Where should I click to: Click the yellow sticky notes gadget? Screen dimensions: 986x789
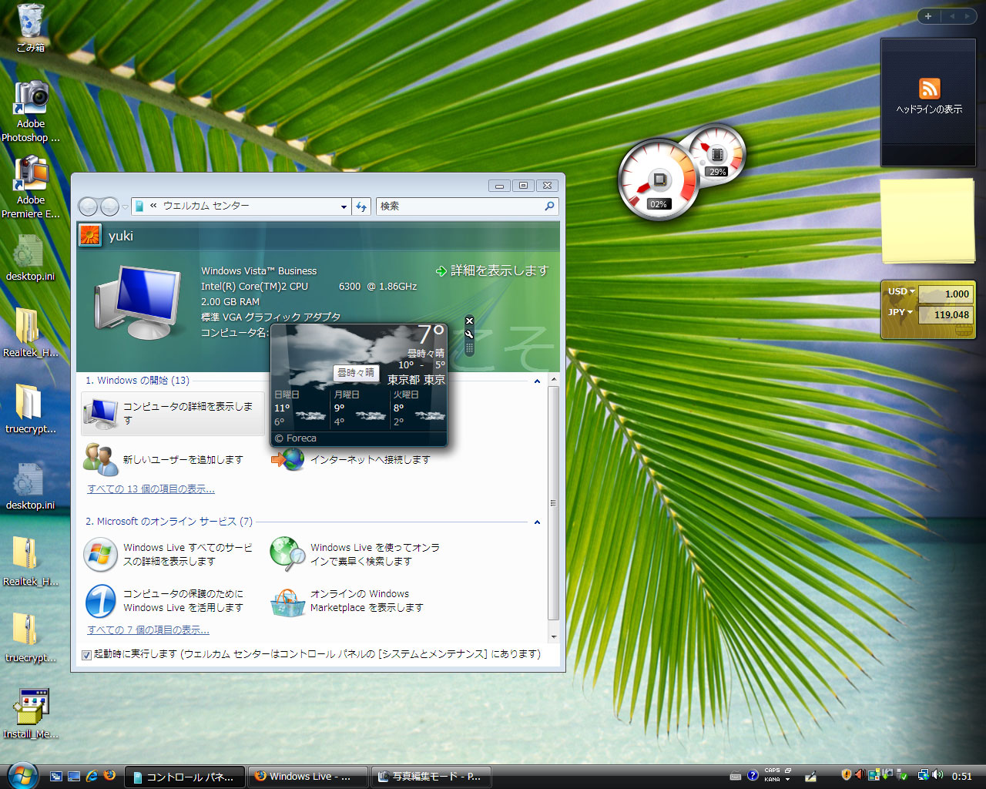(928, 222)
